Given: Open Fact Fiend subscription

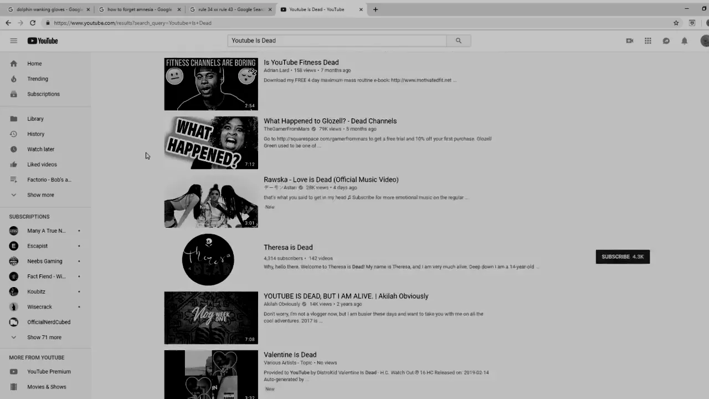Looking at the screenshot, I should pos(45,277).
